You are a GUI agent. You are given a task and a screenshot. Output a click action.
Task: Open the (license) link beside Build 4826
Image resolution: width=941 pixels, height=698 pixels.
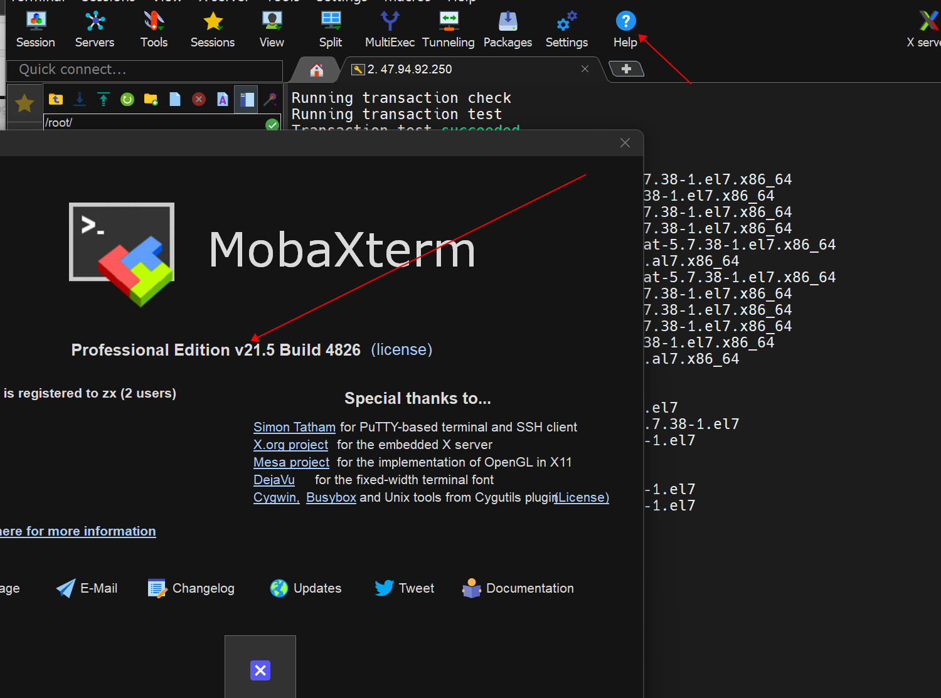pyautogui.click(x=401, y=349)
